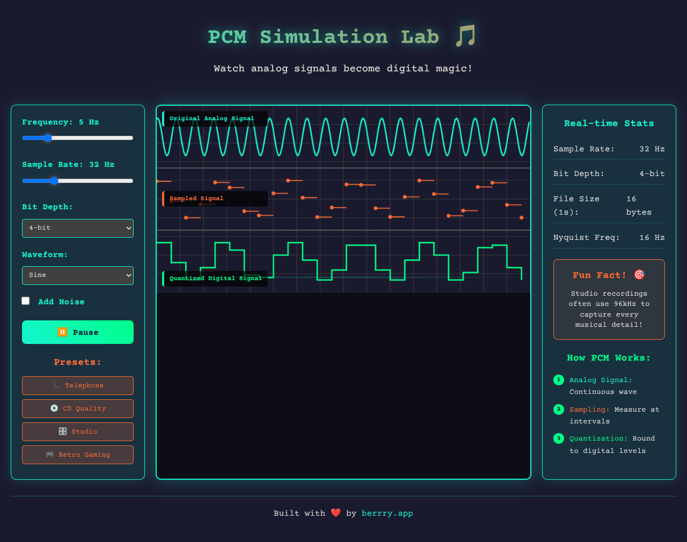The image size is (687, 542).
Task: Expand the Waveform selector to change from Sine
Action: 77,275
